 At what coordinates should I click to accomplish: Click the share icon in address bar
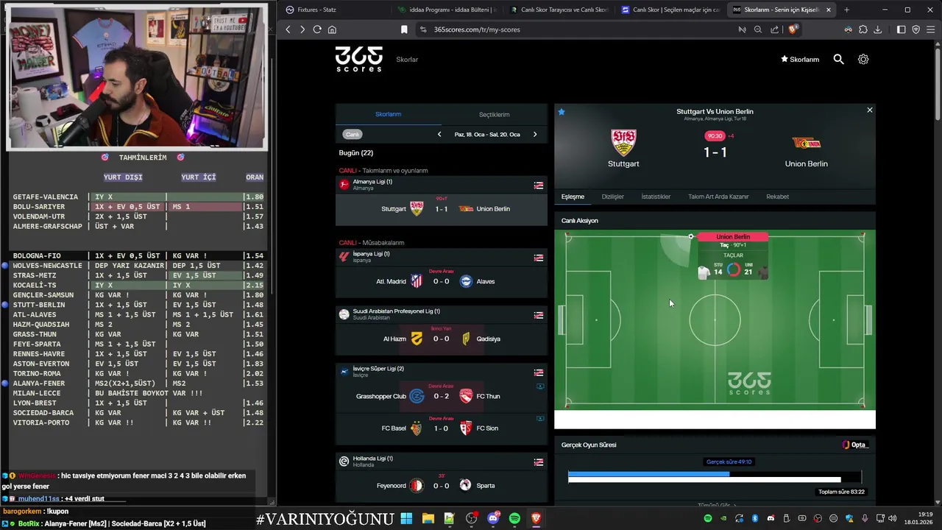774,29
